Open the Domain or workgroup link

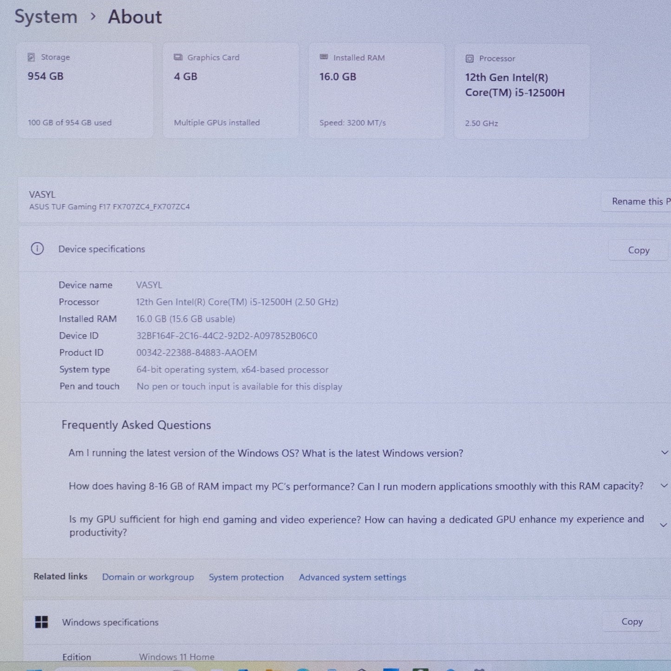coord(148,577)
